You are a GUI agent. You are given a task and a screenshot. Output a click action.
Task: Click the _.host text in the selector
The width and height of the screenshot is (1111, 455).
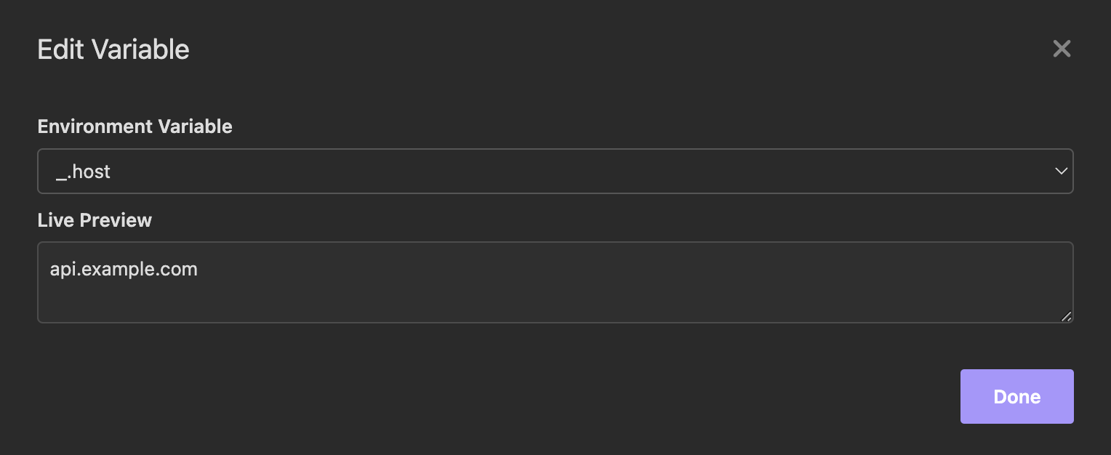click(x=83, y=172)
